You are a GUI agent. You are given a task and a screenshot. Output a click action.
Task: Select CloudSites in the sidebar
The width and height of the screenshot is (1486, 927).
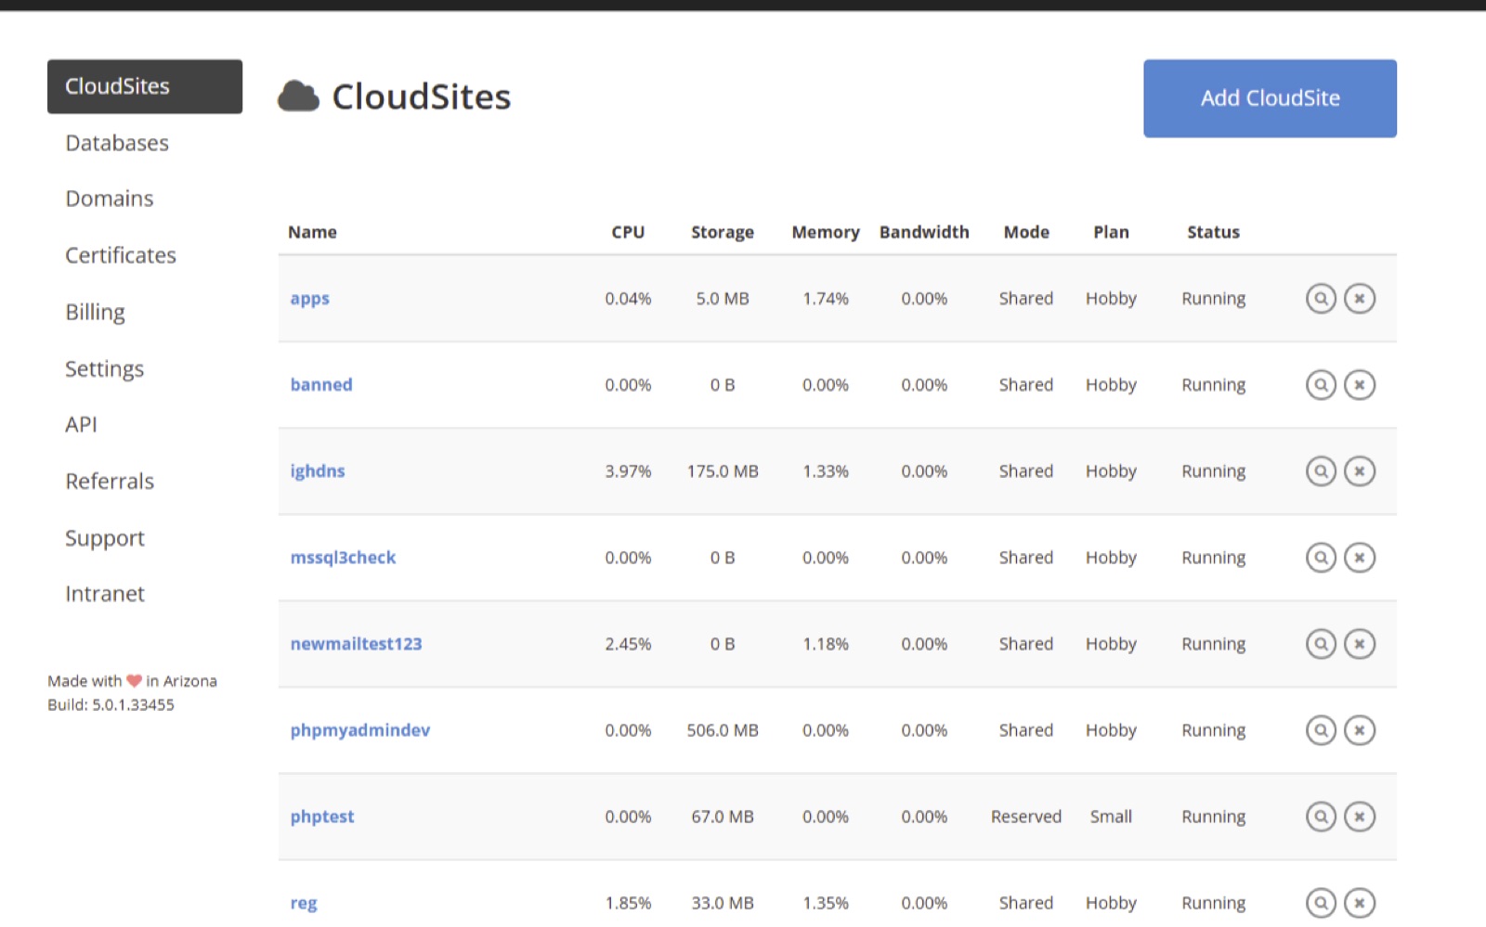click(145, 86)
